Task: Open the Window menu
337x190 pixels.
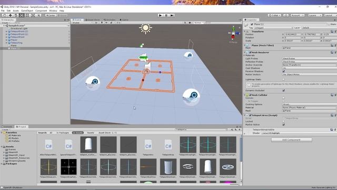Action: 53,11
